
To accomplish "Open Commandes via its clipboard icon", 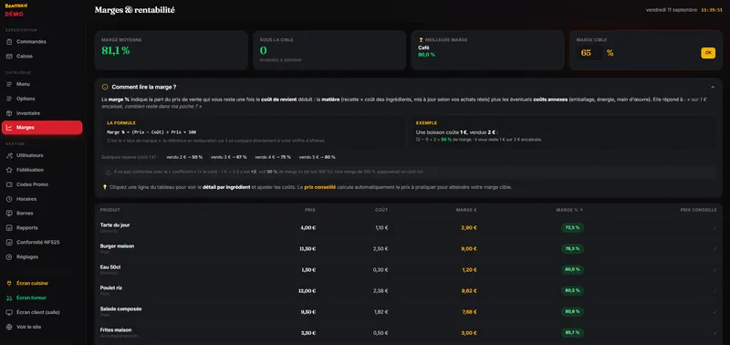I will tap(9, 42).
